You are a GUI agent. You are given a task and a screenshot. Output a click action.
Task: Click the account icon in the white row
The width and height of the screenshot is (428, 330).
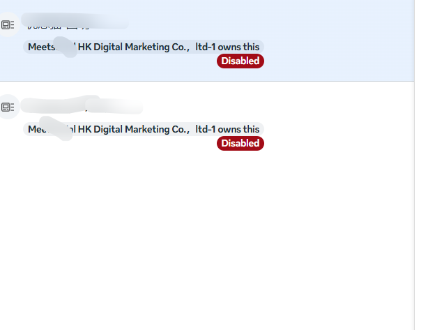pyautogui.click(x=8, y=107)
